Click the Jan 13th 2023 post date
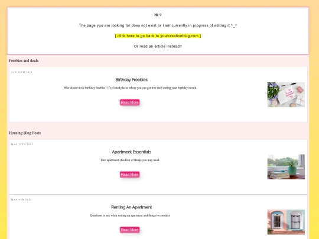319x239 pixels. click(x=22, y=72)
